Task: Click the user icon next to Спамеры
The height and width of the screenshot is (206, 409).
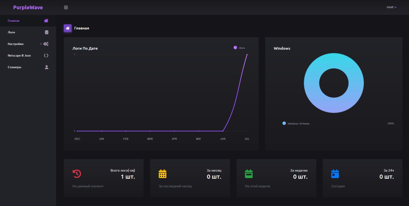Action: pos(47,67)
